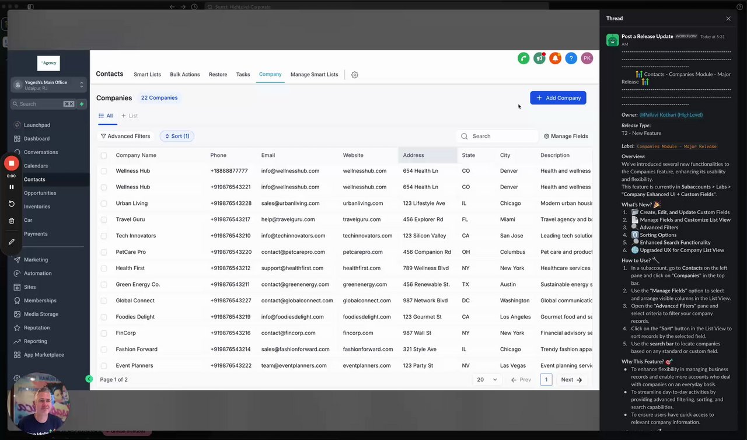Open the orange bell notifications icon
Viewport: 747px width, 440px height.
tap(555, 58)
